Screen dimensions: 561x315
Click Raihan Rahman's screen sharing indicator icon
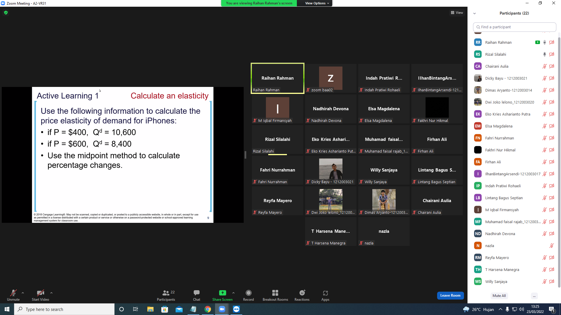tap(537, 42)
